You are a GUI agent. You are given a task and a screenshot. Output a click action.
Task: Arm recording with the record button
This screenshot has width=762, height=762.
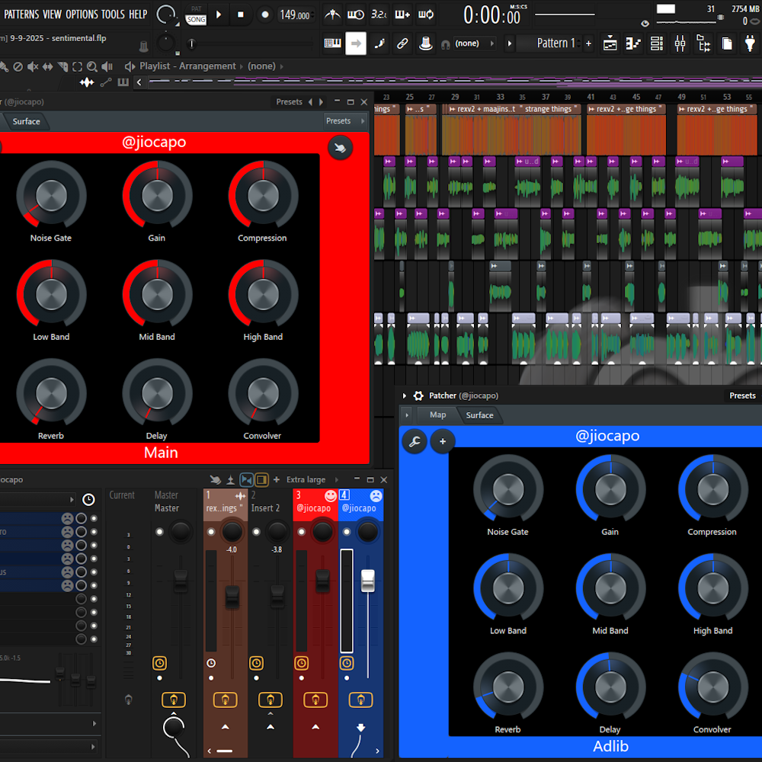tap(265, 14)
